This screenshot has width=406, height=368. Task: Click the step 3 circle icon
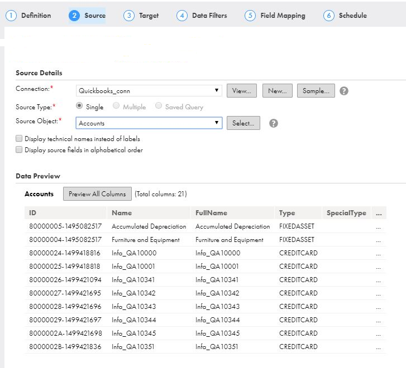pos(128,16)
